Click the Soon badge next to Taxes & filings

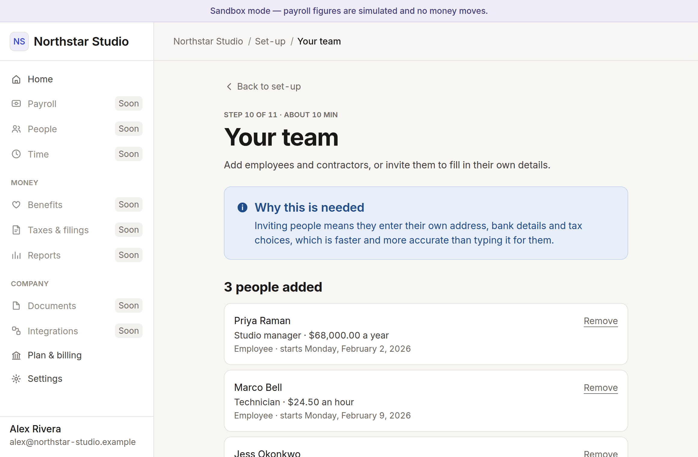pyautogui.click(x=129, y=230)
